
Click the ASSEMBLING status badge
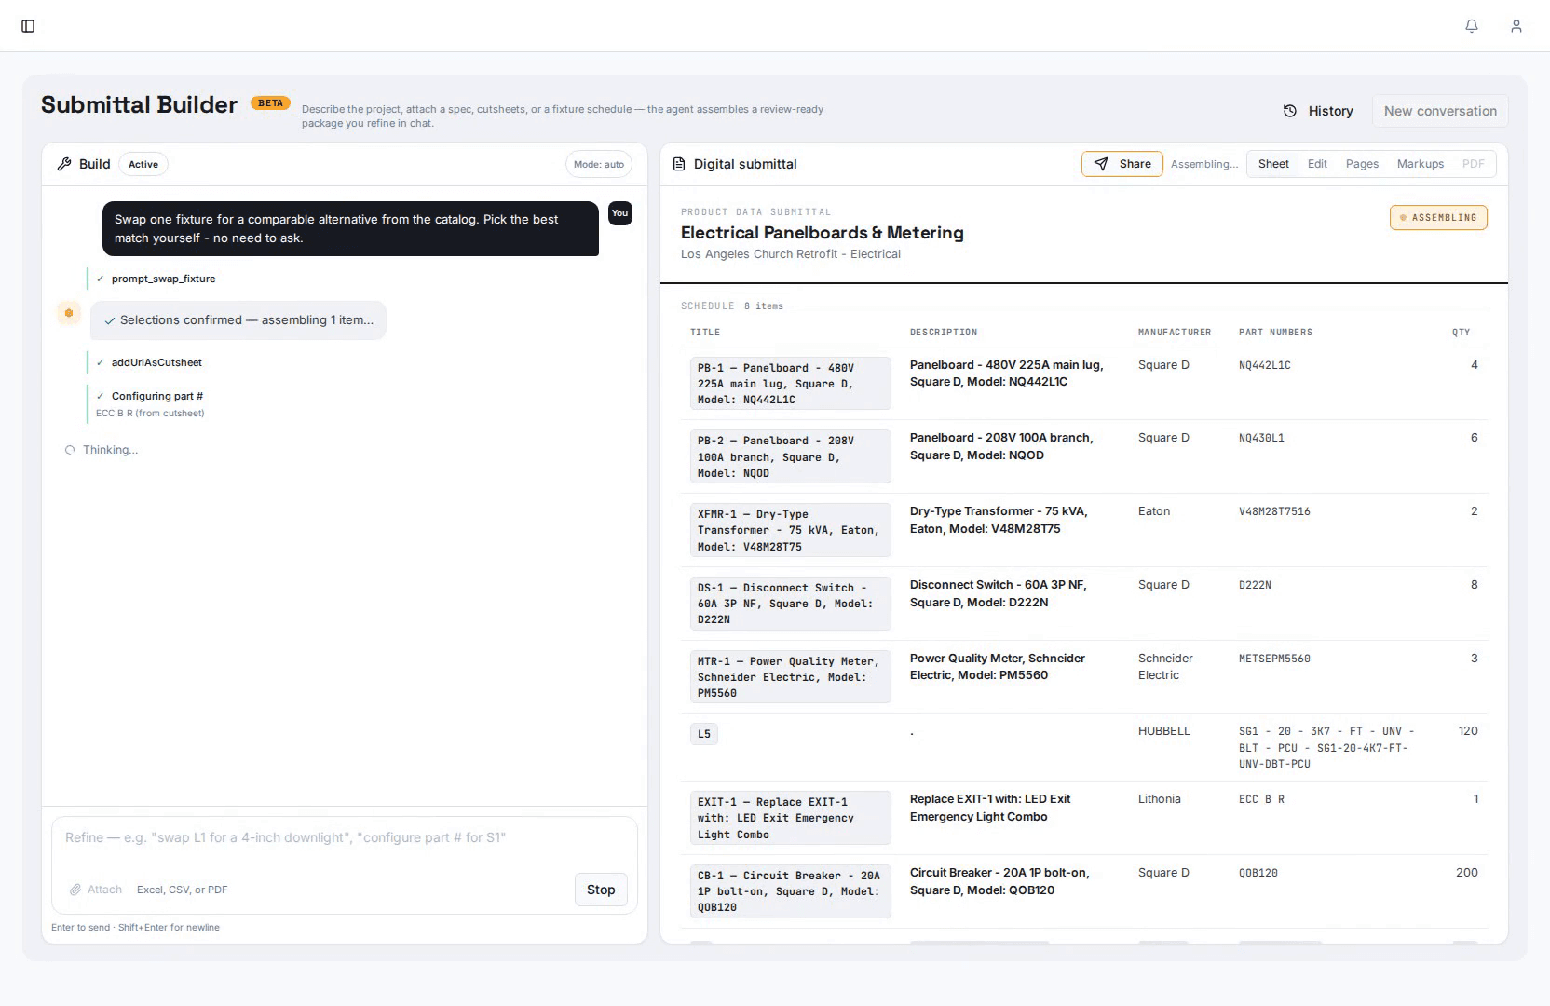point(1438,217)
